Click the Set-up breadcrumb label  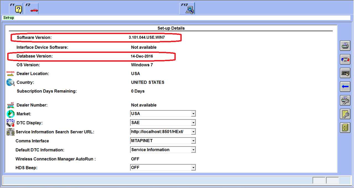coord(9,18)
